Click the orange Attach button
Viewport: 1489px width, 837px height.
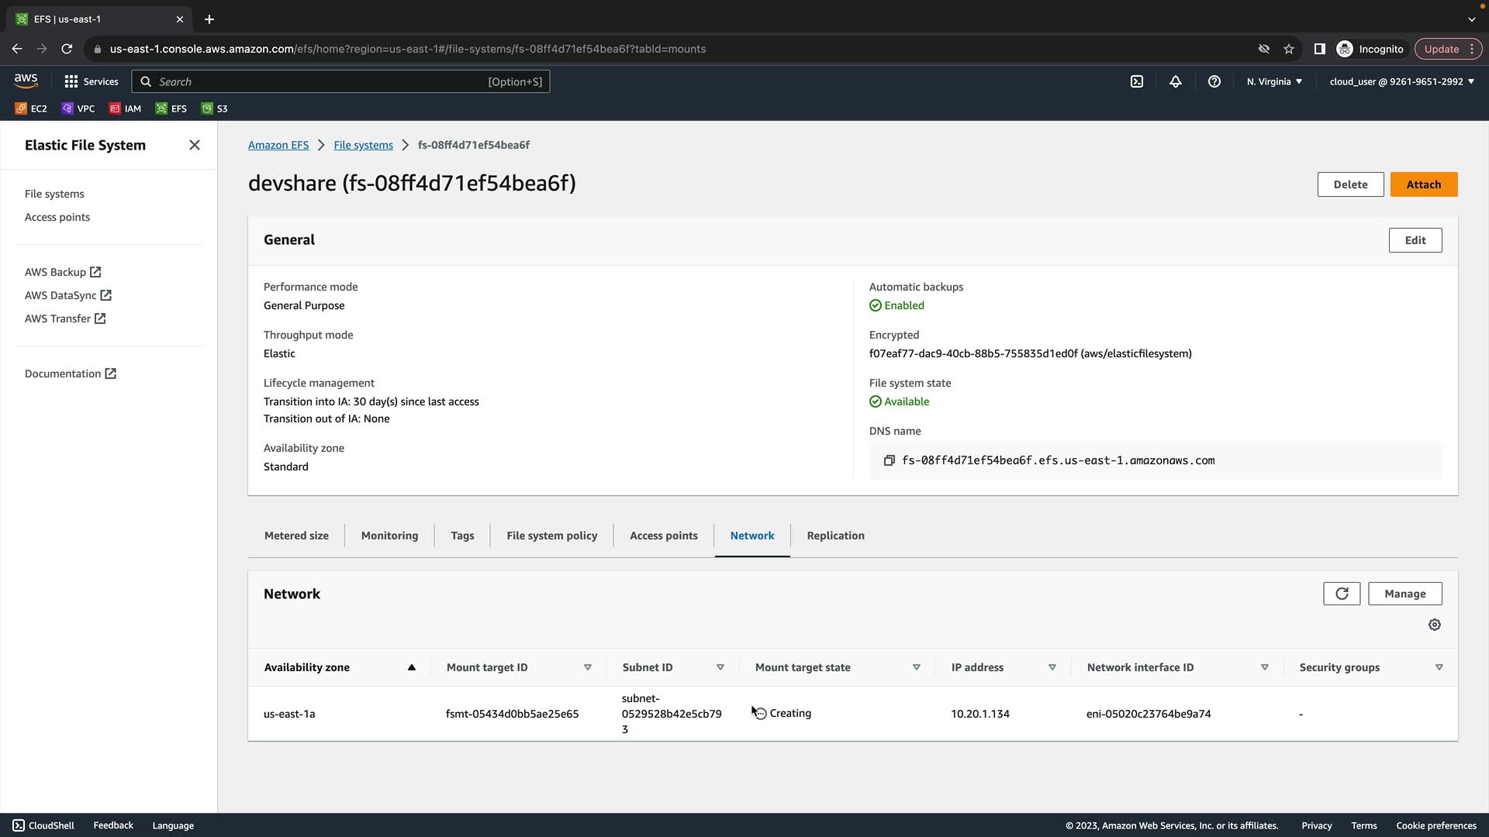coord(1423,184)
